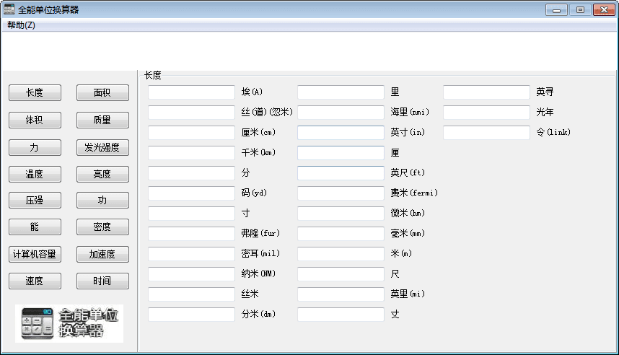Viewport: 619px width, 355px height.
Task: Click the app icon in title bar
Action: (x=9, y=9)
